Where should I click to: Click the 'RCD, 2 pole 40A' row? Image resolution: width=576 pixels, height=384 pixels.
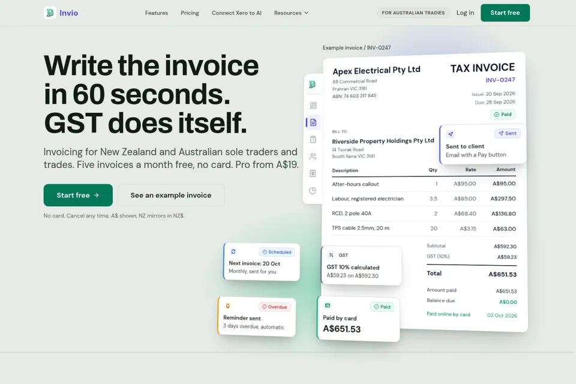click(x=424, y=214)
